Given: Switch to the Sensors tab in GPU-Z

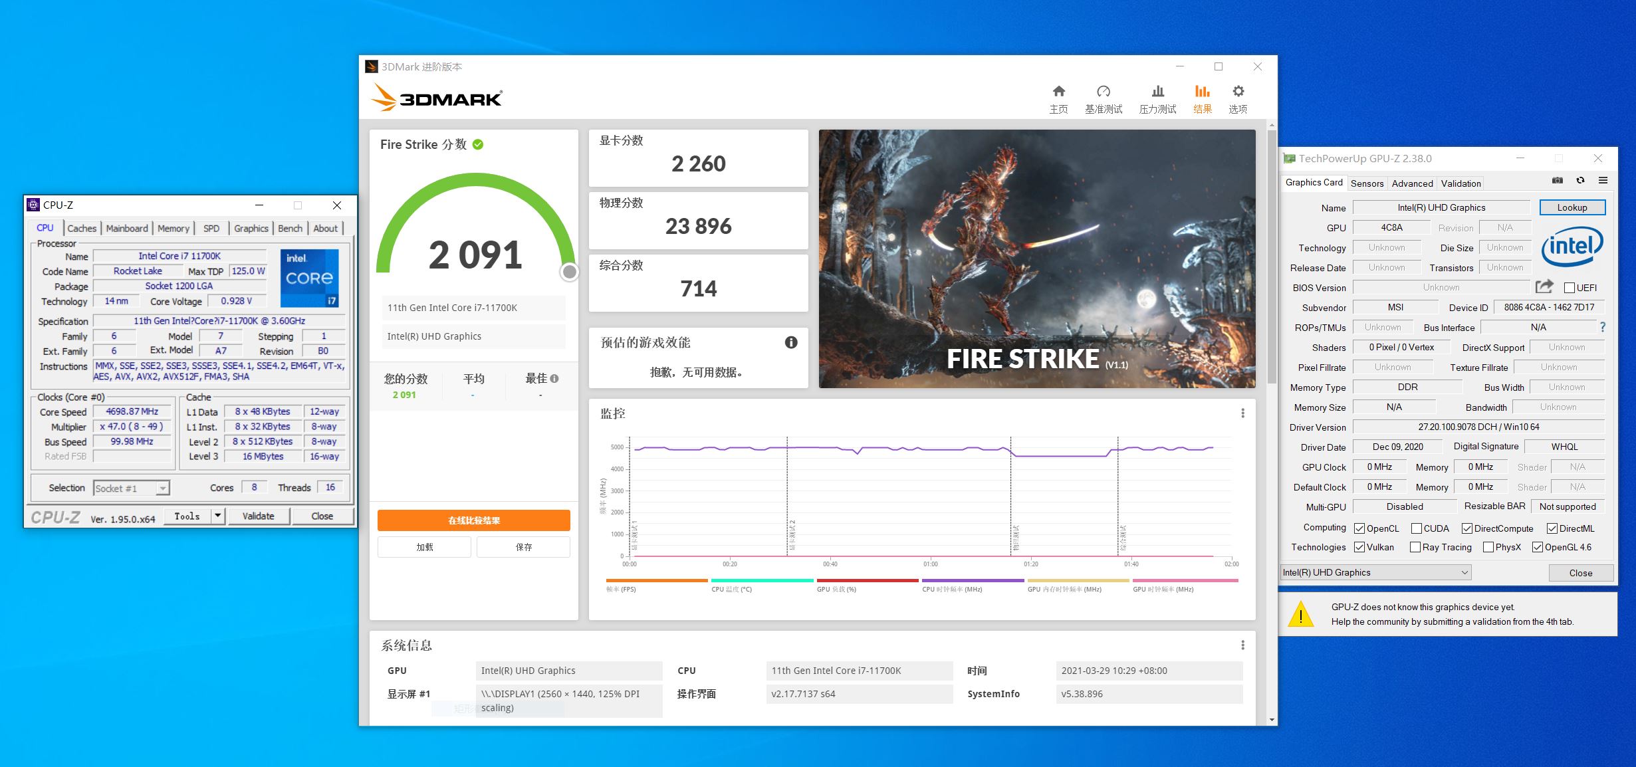Looking at the screenshot, I should (1367, 183).
